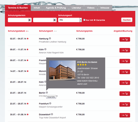Click the Hotel Info tooltip label
This screenshot has height=122, width=138.
[51, 97]
